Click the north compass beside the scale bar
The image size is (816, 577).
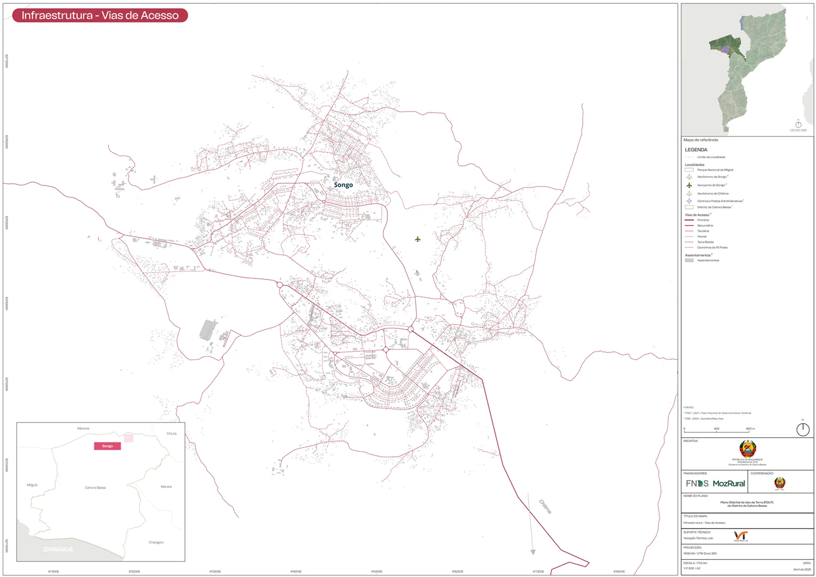(x=803, y=429)
